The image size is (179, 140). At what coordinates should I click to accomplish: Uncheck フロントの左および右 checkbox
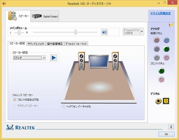point(15,100)
